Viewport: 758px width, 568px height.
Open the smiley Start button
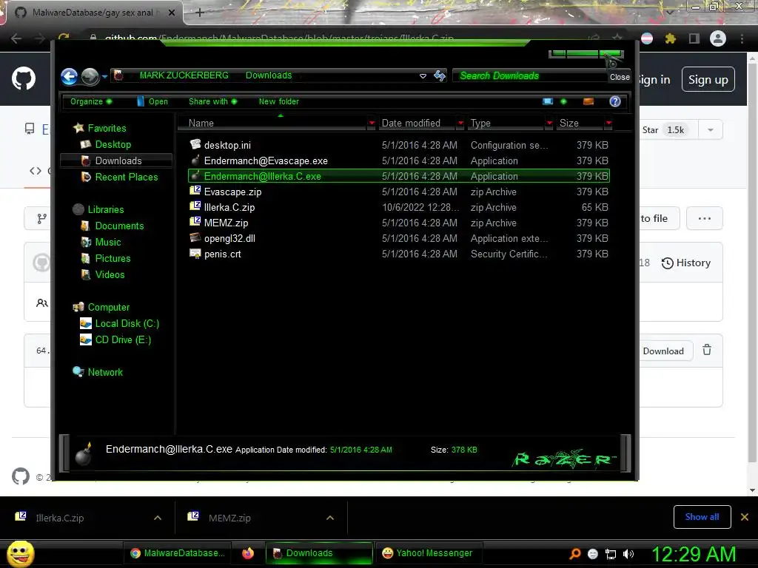(x=21, y=553)
